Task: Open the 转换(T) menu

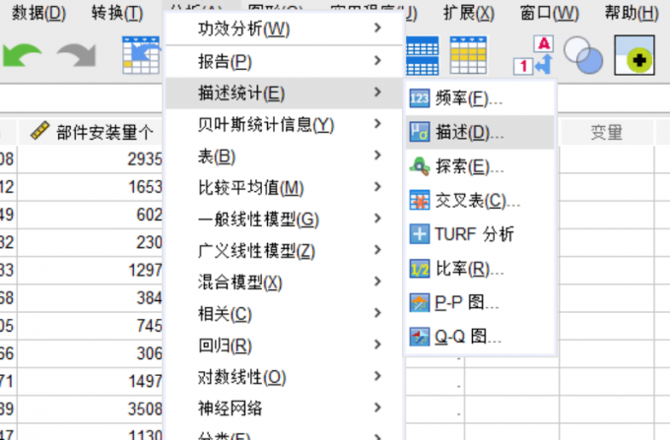Action: [117, 13]
